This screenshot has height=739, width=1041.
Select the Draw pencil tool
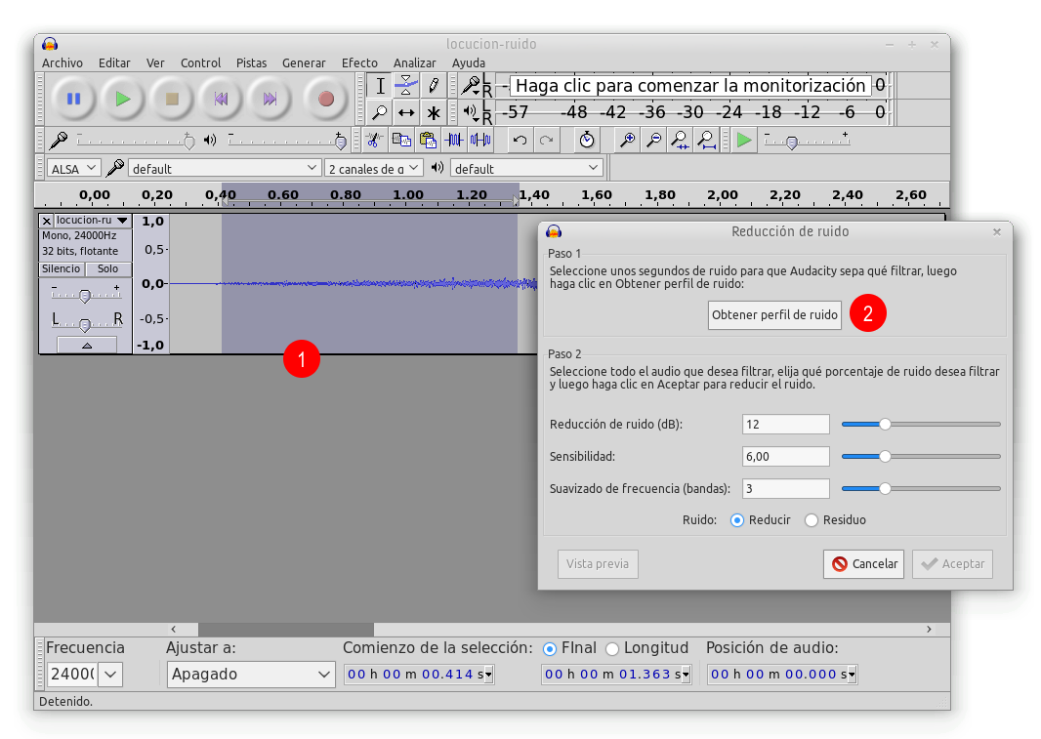[x=433, y=86]
